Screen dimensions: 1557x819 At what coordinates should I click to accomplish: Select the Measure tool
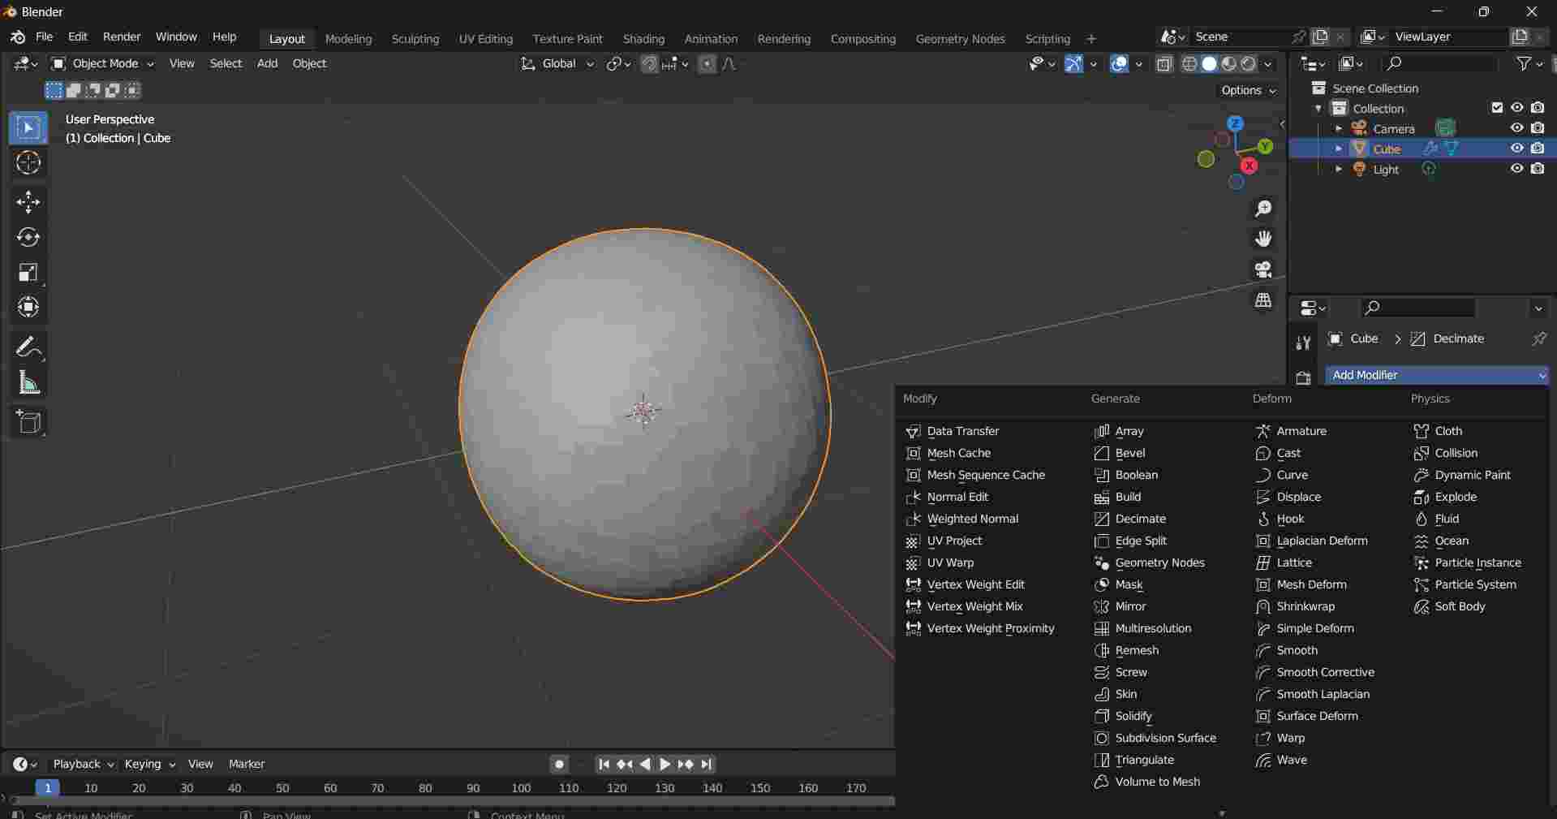coord(28,382)
